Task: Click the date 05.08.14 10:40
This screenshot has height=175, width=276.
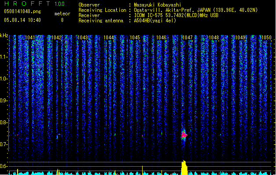Action: tap(22, 20)
